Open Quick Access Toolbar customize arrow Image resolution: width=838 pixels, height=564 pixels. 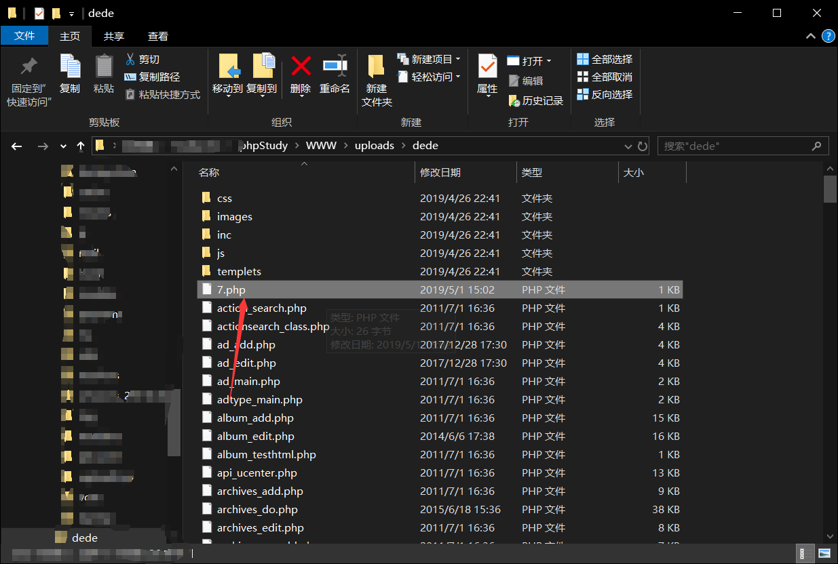click(x=71, y=14)
